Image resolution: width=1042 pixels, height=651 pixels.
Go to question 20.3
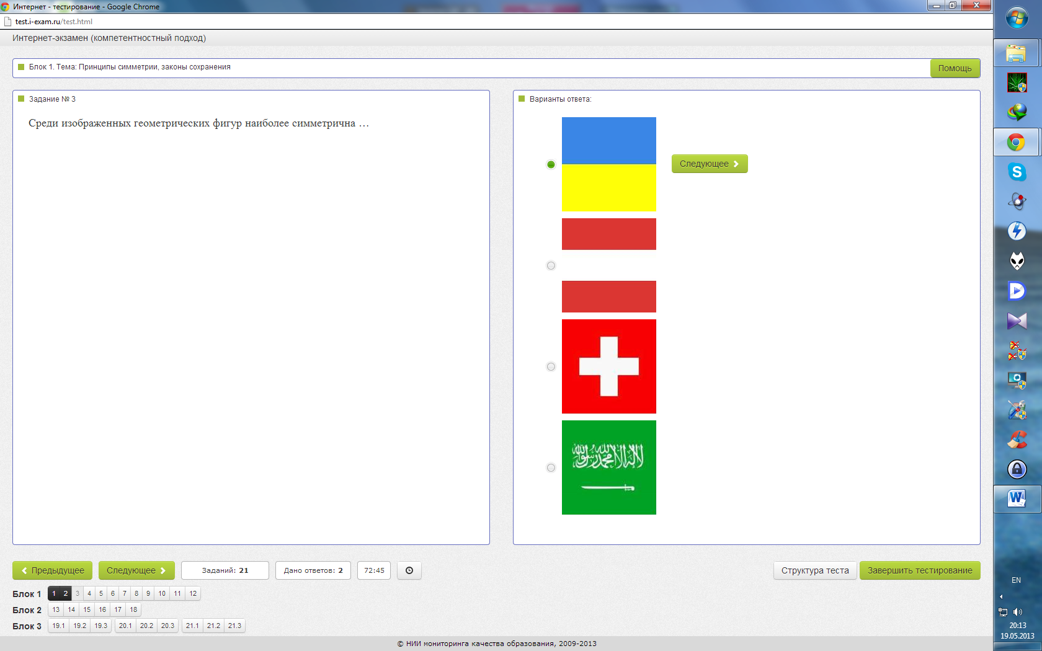[x=167, y=626]
